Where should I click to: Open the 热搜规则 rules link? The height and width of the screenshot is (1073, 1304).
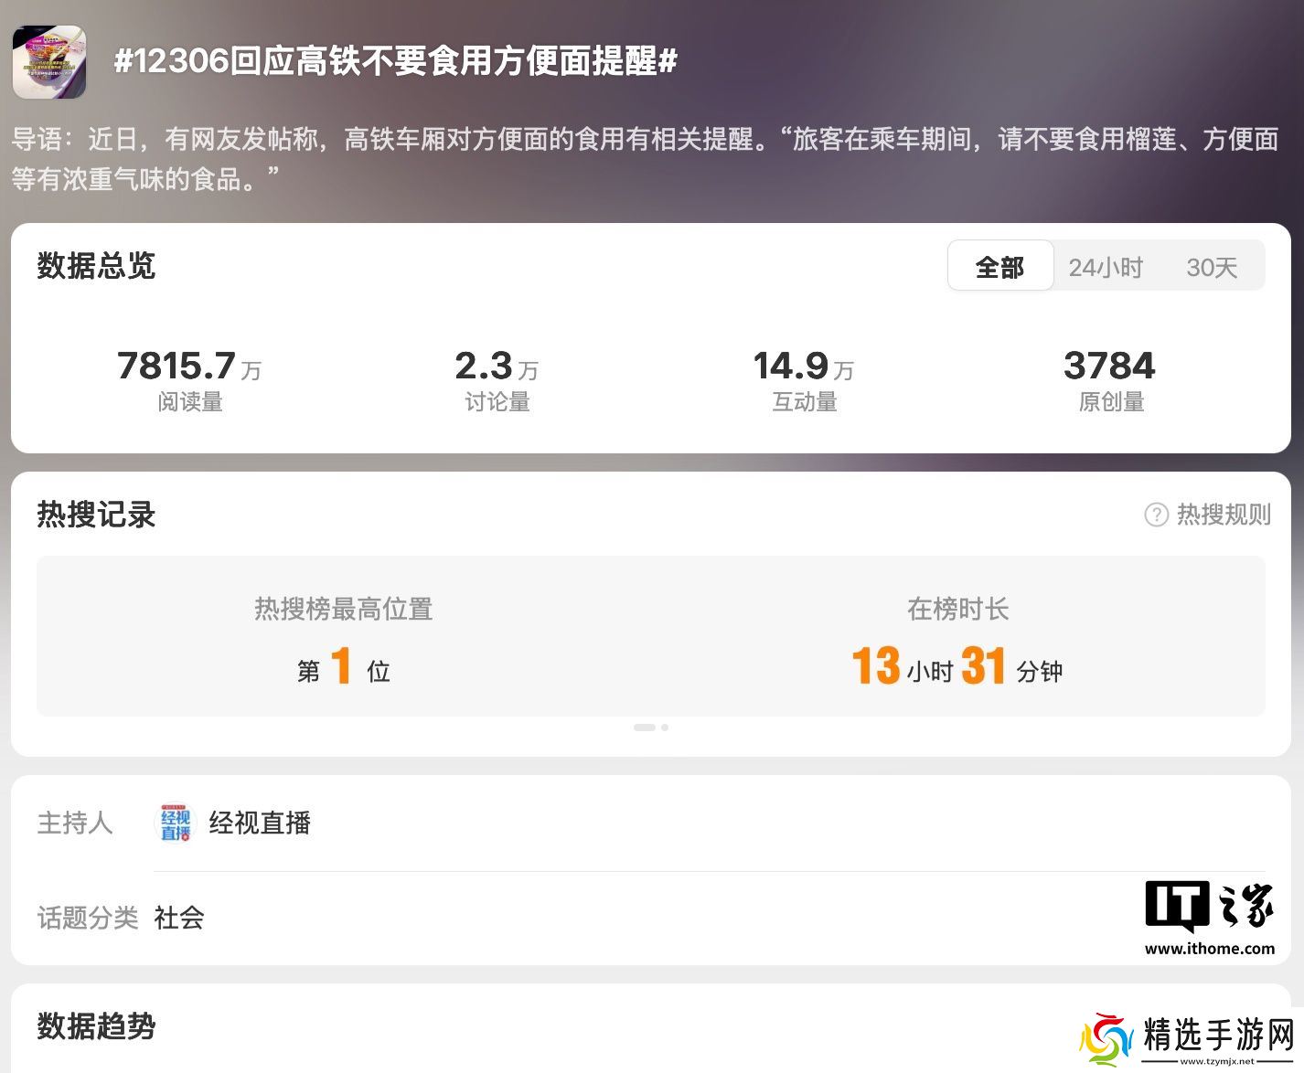point(1223,515)
